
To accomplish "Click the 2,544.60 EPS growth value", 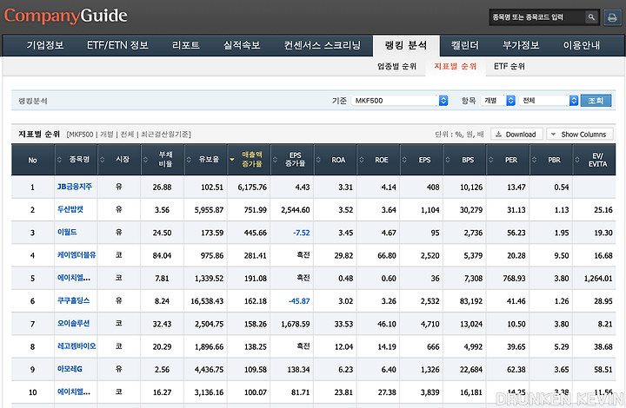I will coord(296,210).
